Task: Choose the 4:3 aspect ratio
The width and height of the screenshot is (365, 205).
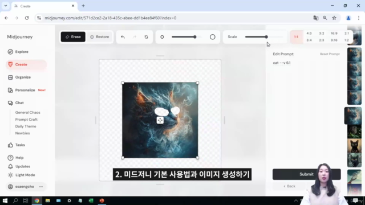Action: pyautogui.click(x=309, y=33)
